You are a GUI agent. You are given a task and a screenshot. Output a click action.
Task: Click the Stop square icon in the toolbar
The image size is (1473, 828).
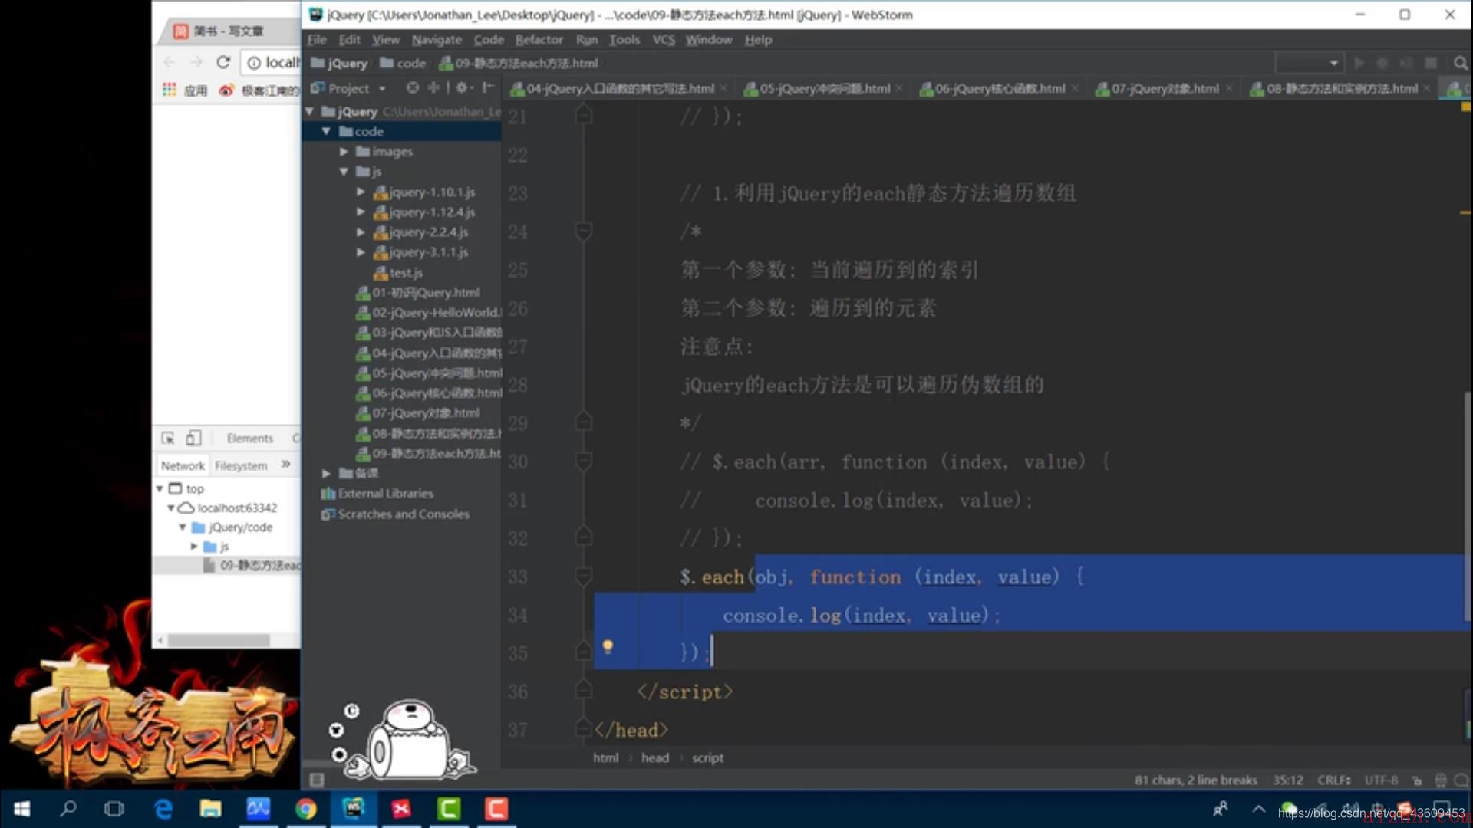tap(1431, 63)
